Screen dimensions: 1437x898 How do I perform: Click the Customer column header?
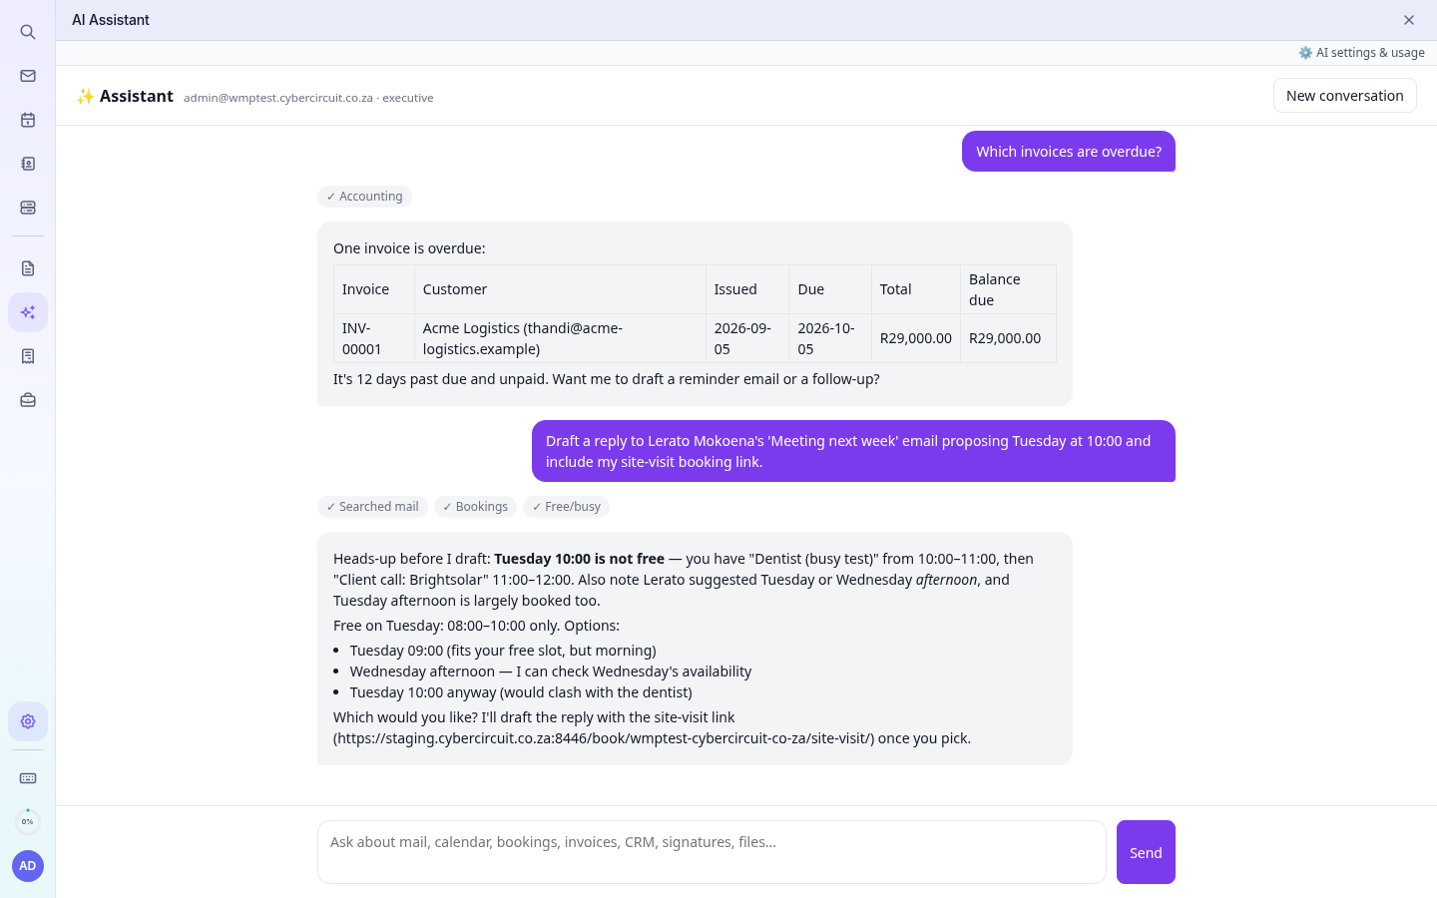click(560, 289)
